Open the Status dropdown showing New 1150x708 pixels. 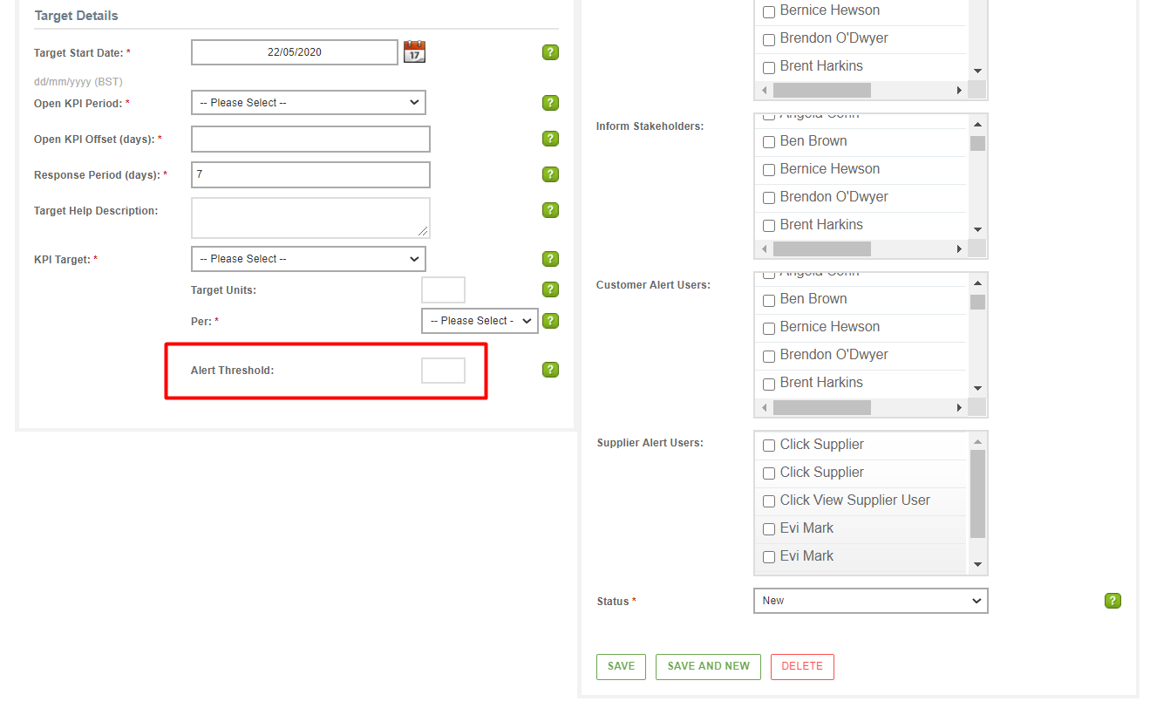tap(870, 601)
